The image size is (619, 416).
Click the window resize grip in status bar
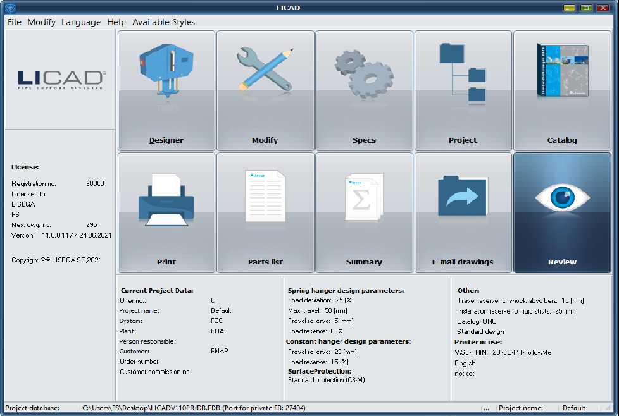608,408
